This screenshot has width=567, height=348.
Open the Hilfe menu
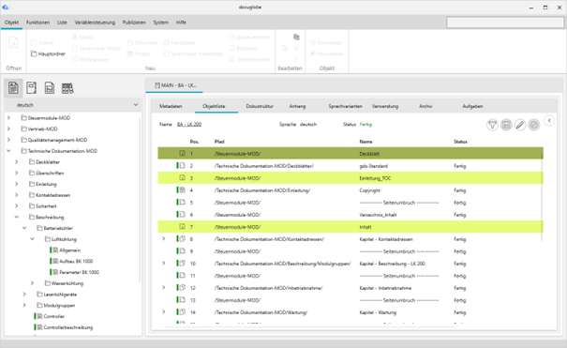click(x=181, y=23)
